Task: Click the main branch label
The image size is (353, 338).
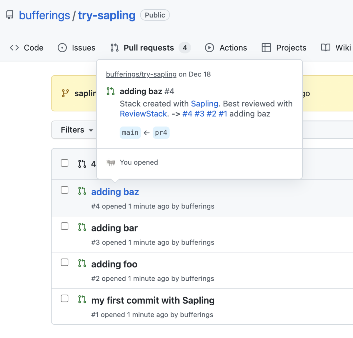Action: point(130,133)
